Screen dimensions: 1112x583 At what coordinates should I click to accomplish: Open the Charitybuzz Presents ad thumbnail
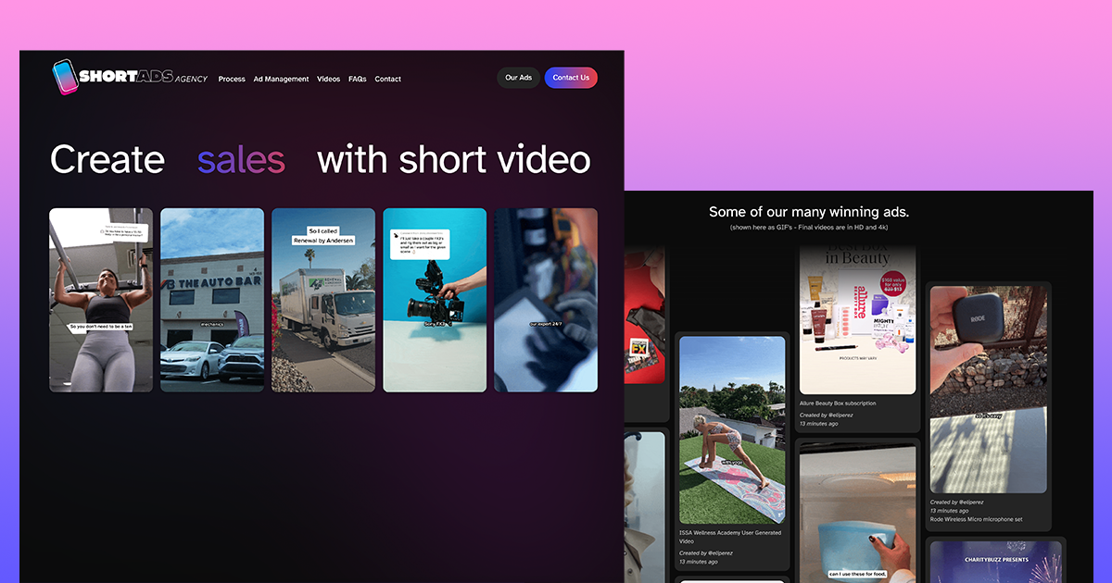pyautogui.click(x=995, y=562)
